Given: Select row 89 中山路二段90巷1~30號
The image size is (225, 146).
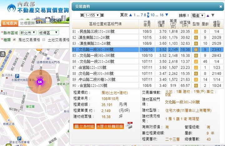Looking at the screenshot, I should pyautogui.click(x=147, y=80).
